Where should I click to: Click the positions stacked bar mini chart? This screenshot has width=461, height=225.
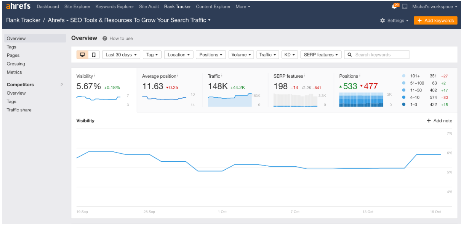[x=361, y=100]
